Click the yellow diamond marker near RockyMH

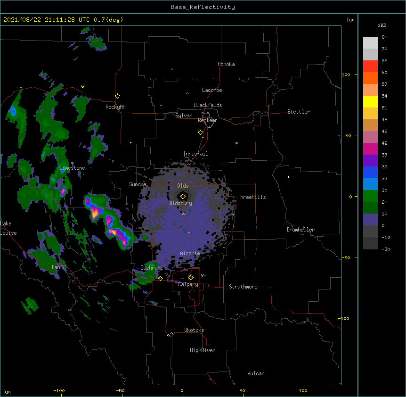point(118,96)
